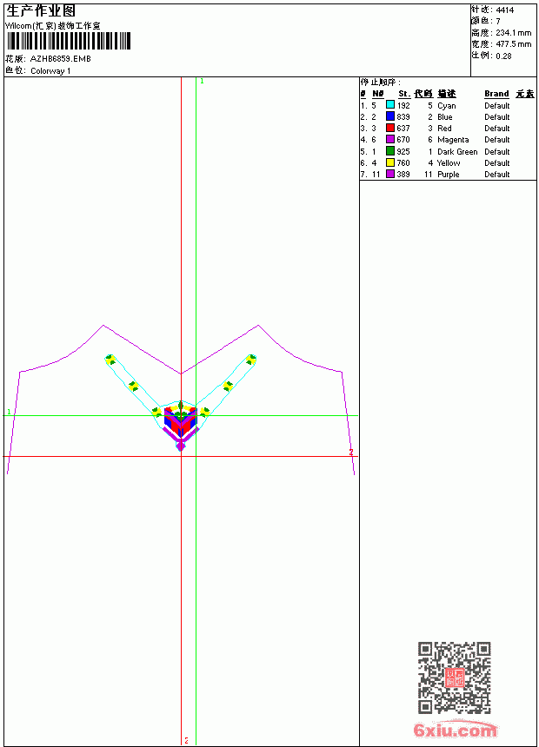Select the Red thread swatch
539x747 pixels.
tap(390, 128)
